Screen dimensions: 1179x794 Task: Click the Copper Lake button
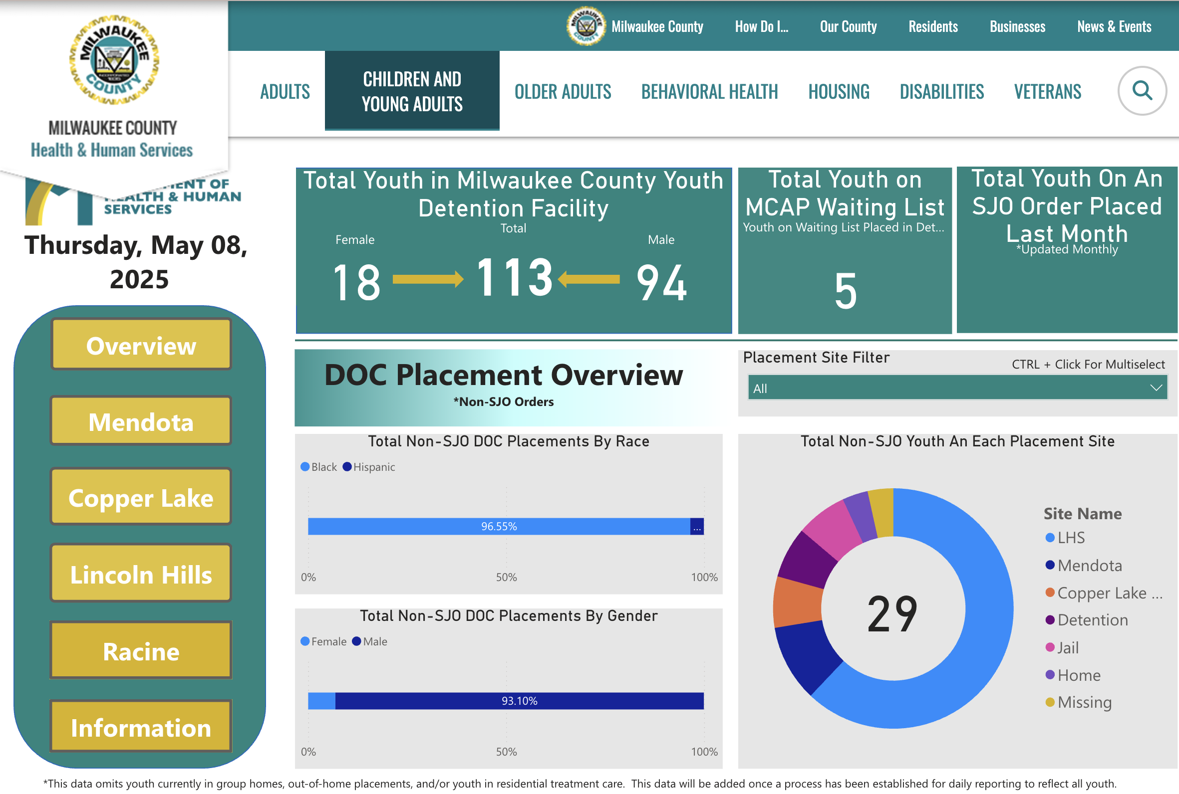pos(141,497)
